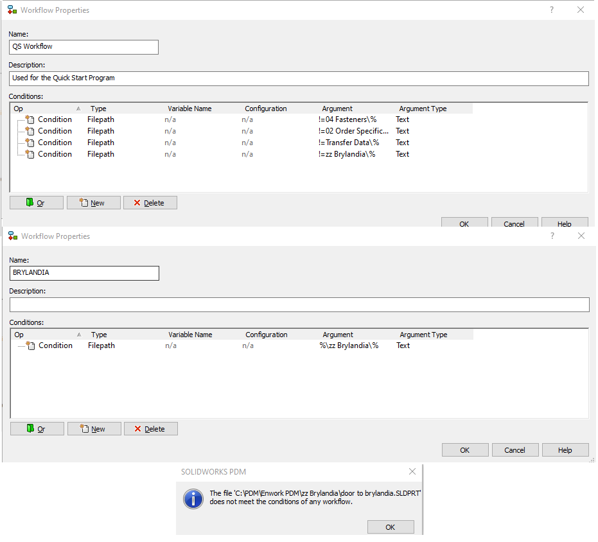
Task: Select argument !=zz Brylandia\%
Action: [x=347, y=154]
